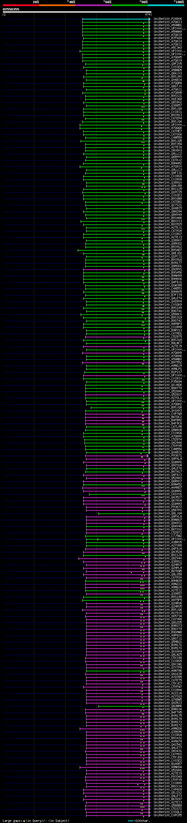Select the UniRef100_A0MMD7 entry

click(168, 488)
